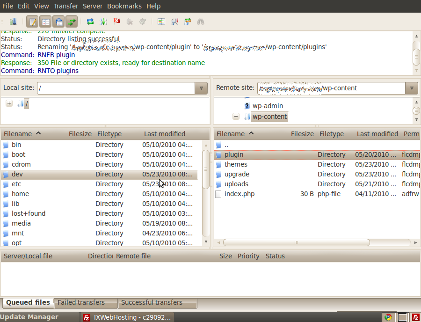
Task: Reconnect to the last used server
Action: click(x=143, y=22)
